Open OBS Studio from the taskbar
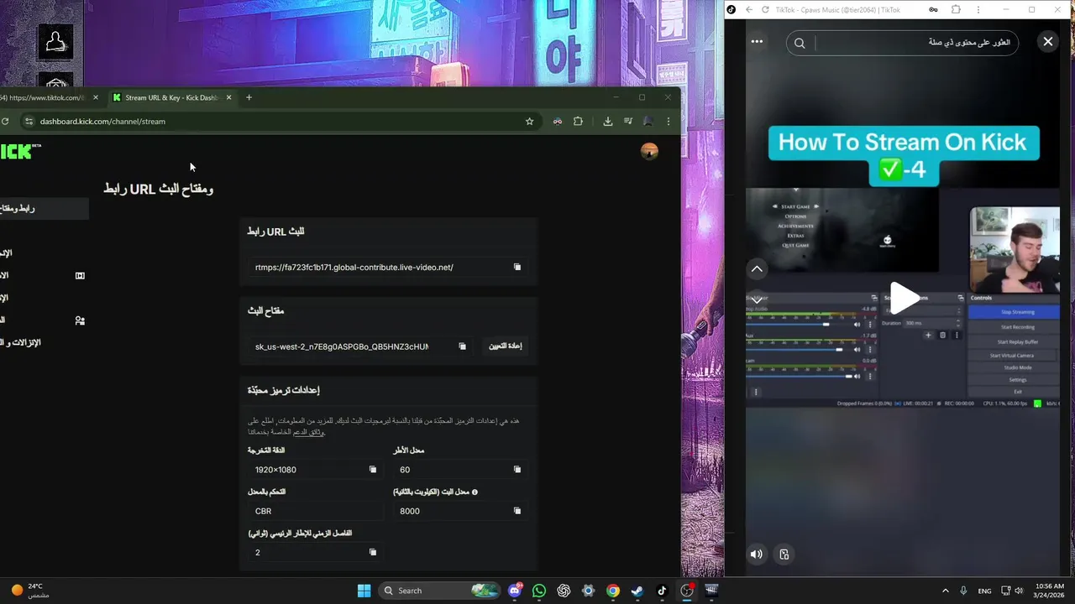 (687, 591)
